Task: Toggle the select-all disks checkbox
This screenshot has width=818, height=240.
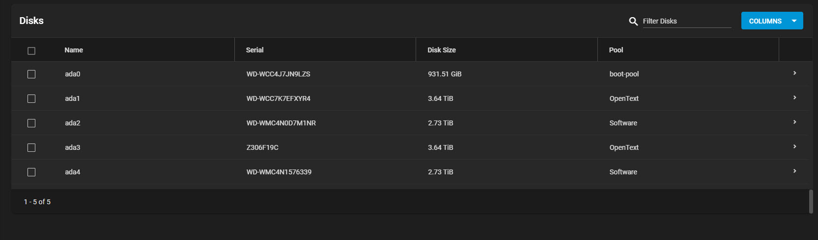Action: pos(31,50)
